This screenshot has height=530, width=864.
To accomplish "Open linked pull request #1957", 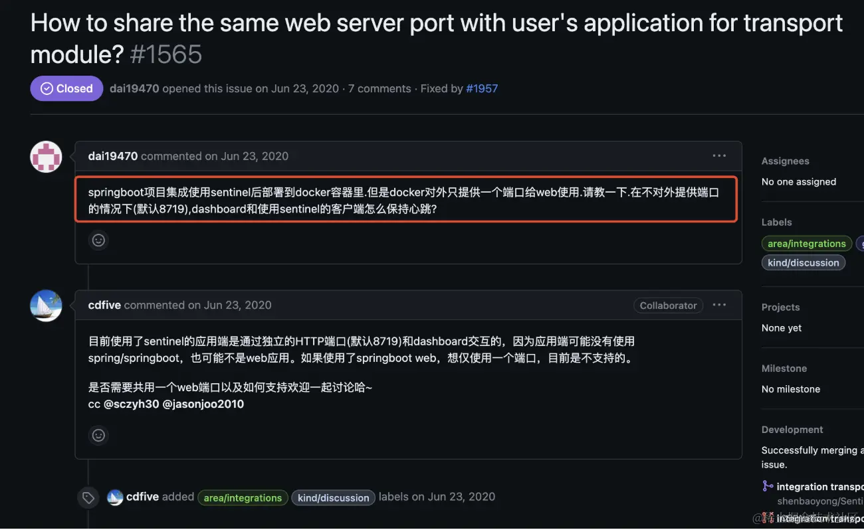I will coord(482,88).
